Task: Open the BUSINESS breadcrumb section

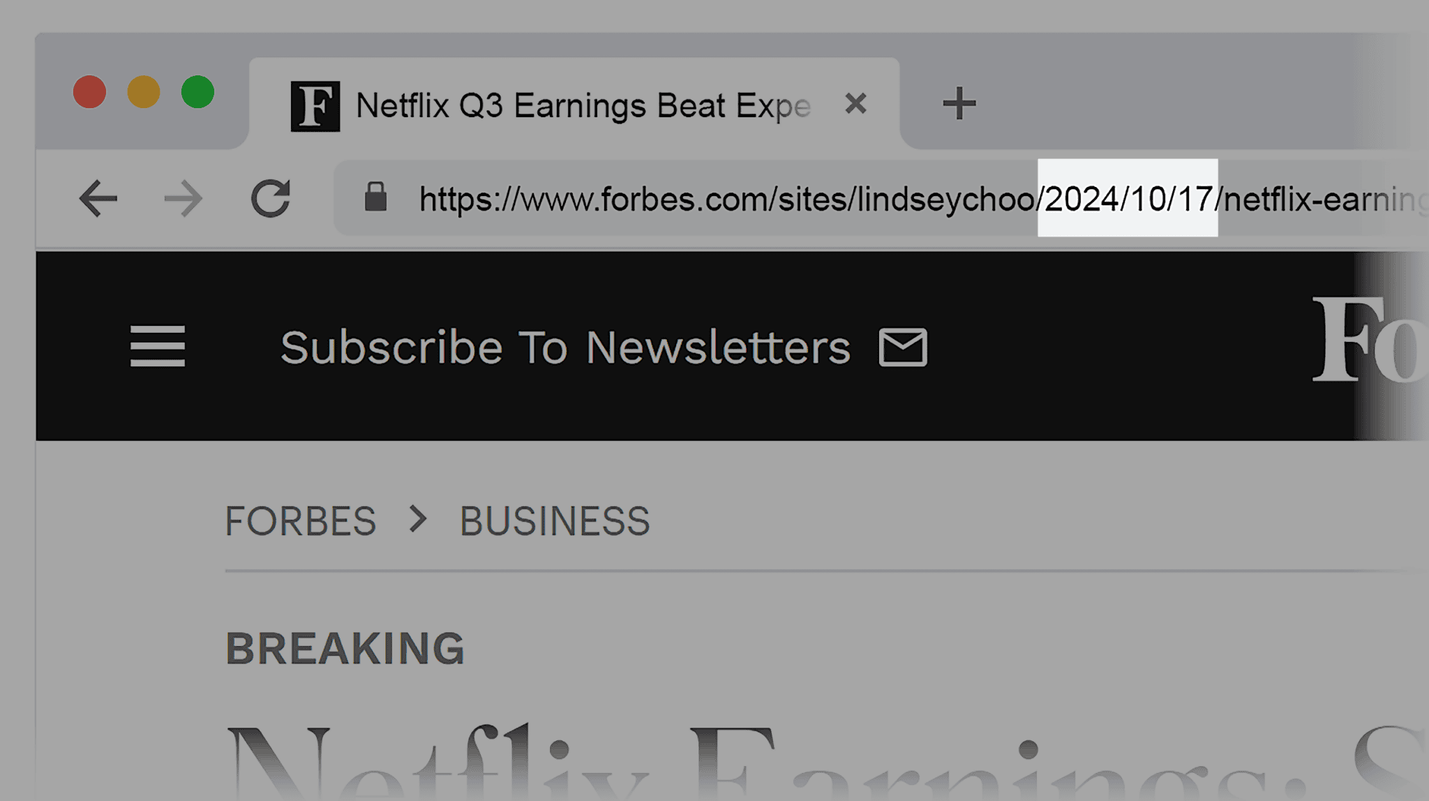Action: pyautogui.click(x=555, y=521)
